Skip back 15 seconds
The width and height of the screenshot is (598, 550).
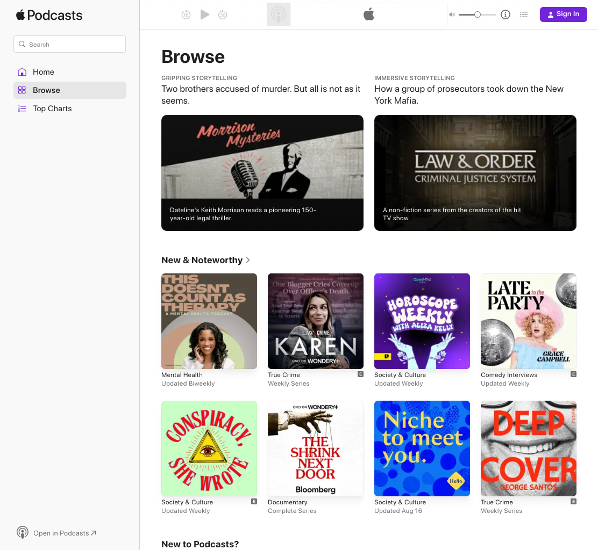186,15
